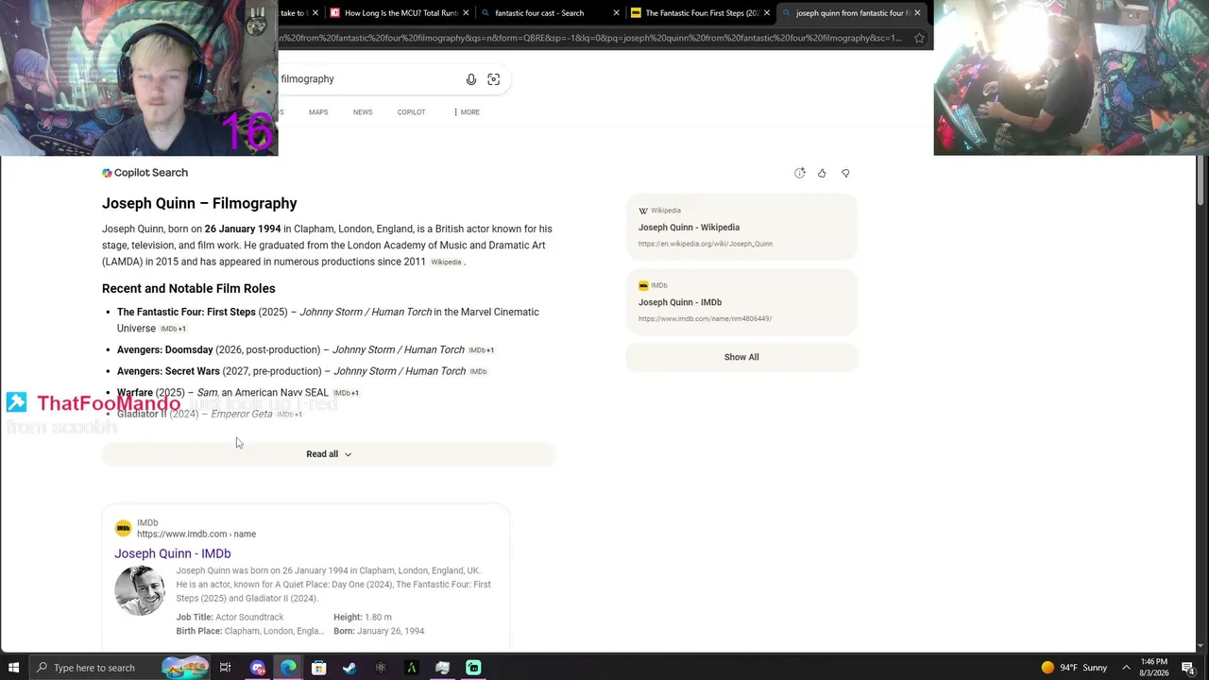
Task: Click the imdb.com result URL text
Action: (x=196, y=535)
